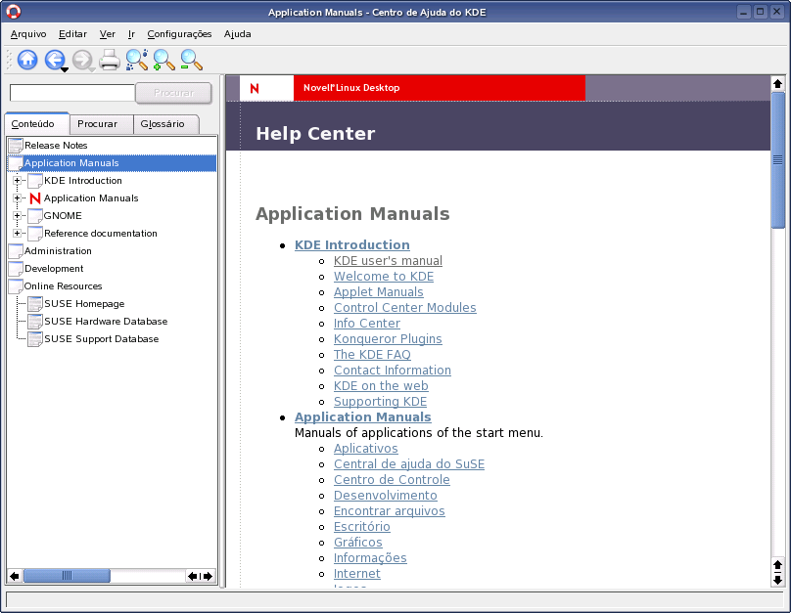Click the Back arrow toolbar icon
This screenshot has height=613, width=791.
tap(54, 60)
